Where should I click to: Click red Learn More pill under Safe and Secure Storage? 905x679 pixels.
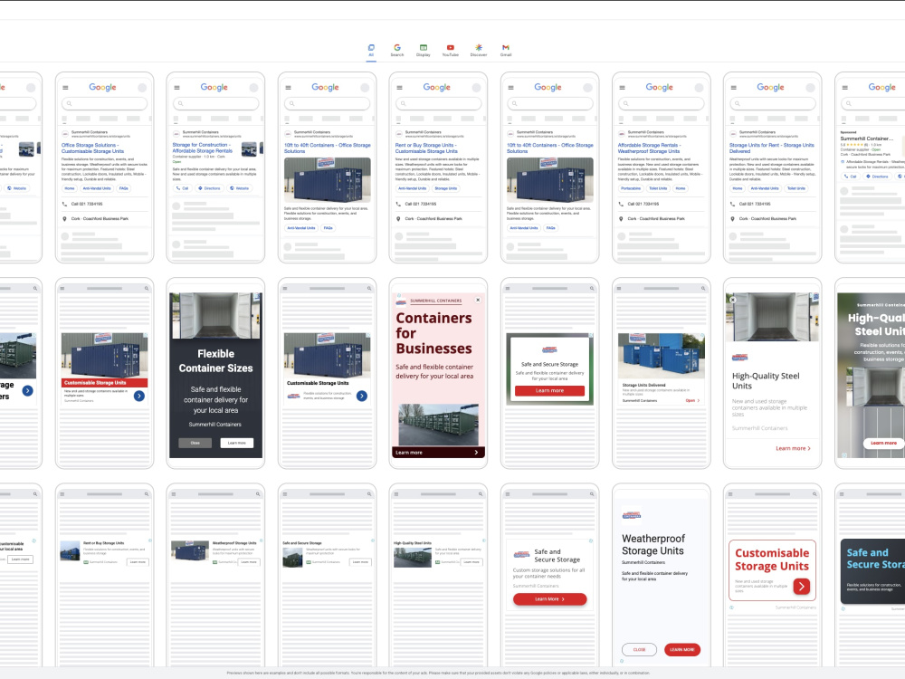tap(549, 599)
